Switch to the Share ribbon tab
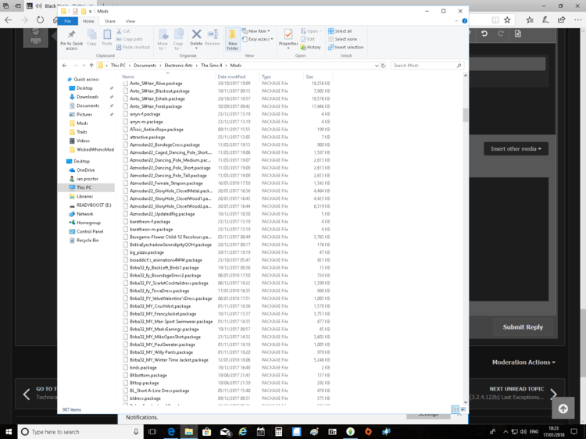 (110, 21)
